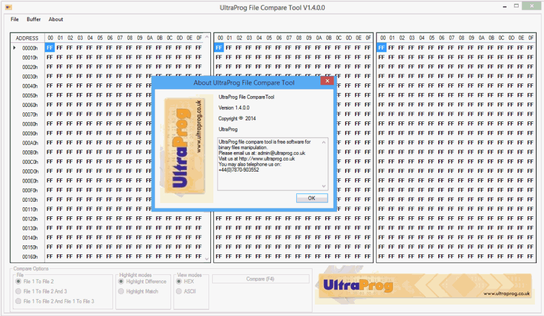Screen dimensions: 544x316
Task: Click the Compare (F4) button
Action: coord(260,279)
